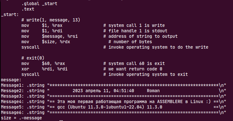Click the '_start:' label
Viewport: 233px width, 121px height.
[10, 15]
